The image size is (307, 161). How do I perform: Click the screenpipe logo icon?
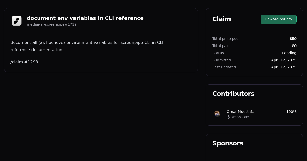[16, 21]
